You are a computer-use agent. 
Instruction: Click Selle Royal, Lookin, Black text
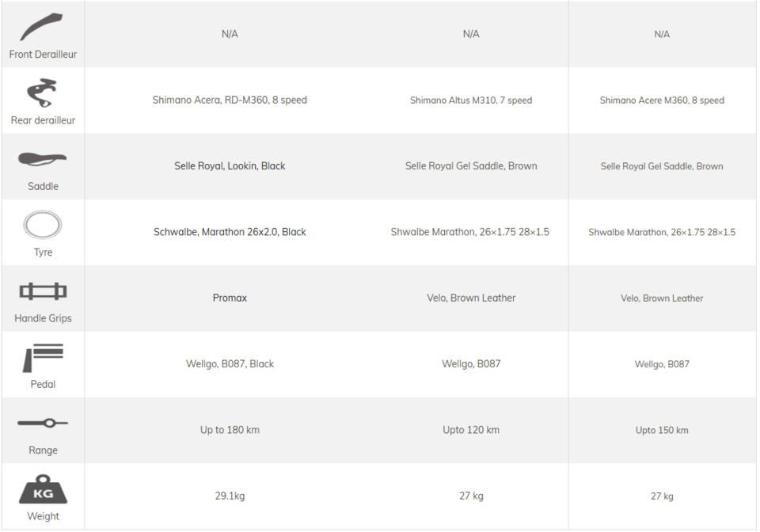[230, 166]
